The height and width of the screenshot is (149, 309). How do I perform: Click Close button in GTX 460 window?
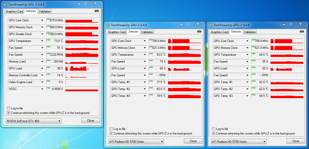pos(91,121)
